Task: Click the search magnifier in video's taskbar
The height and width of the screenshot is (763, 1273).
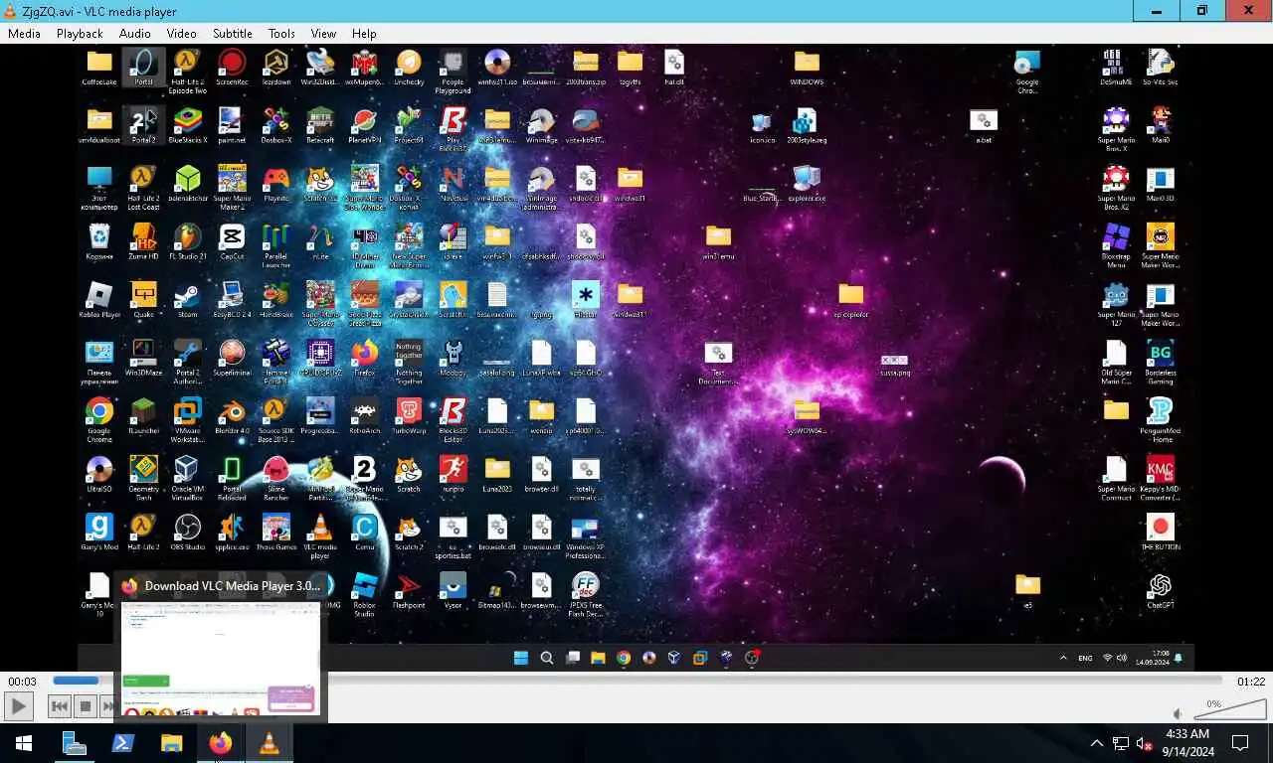Action: click(546, 657)
